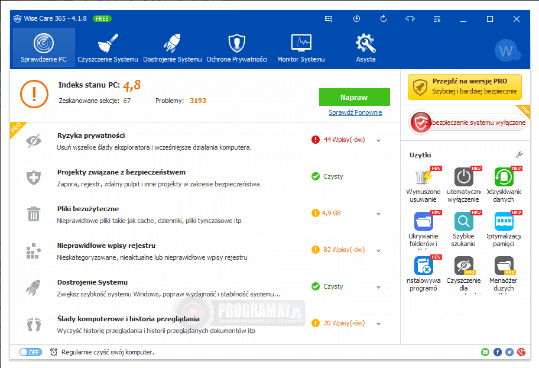Open Odzyskiwanie danych utility
The width and height of the screenshot is (539, 368).
[x=504, y=185]
